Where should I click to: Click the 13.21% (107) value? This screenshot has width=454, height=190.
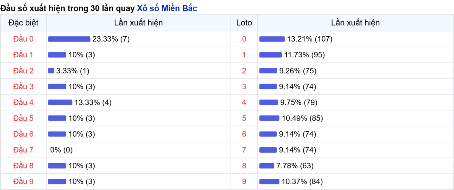click(309, 39)
